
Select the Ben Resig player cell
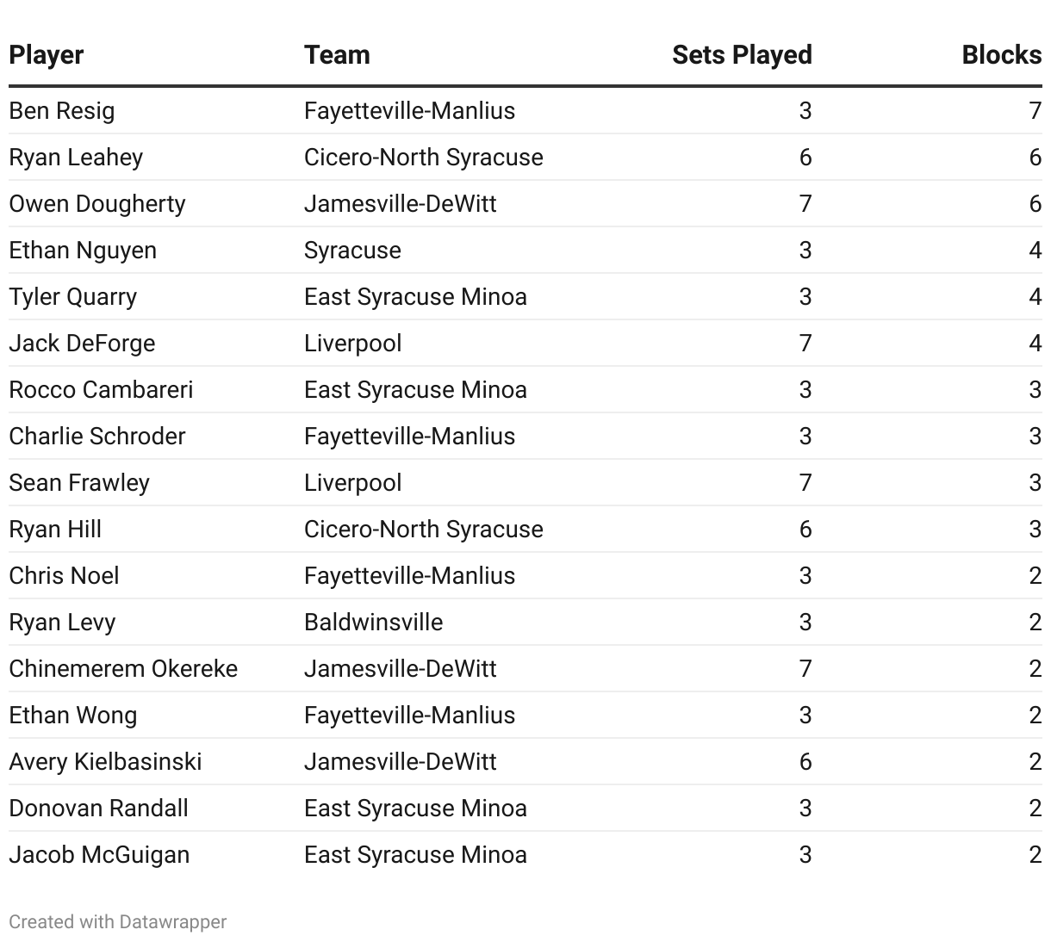tap(62, 111)
